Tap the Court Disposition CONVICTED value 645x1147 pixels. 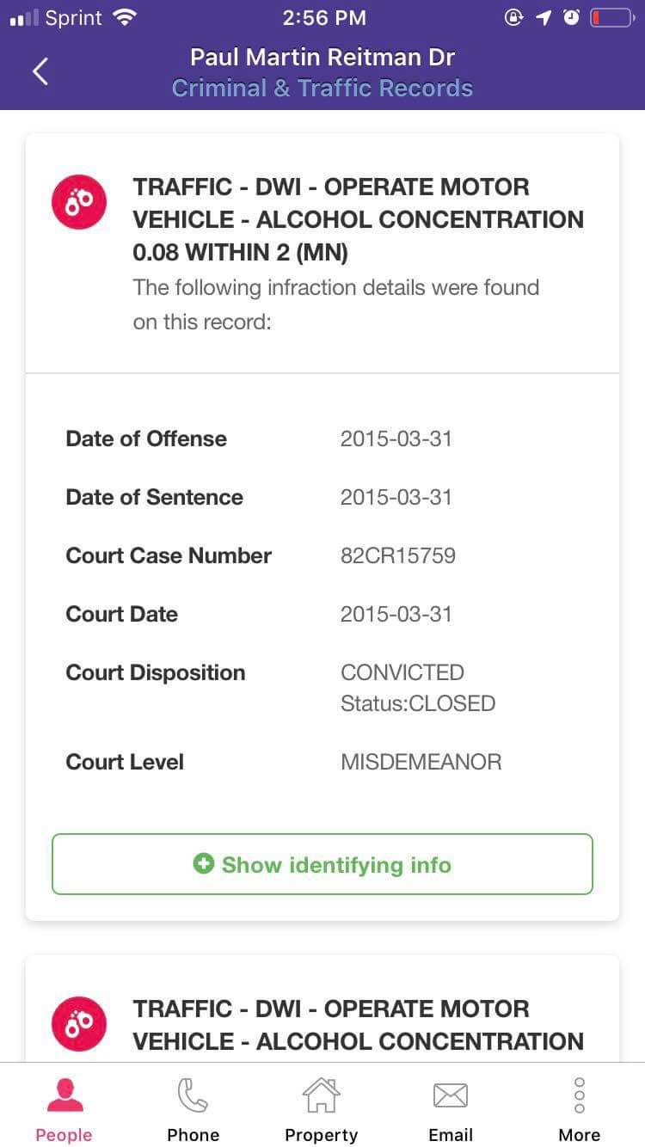point(402,672)
